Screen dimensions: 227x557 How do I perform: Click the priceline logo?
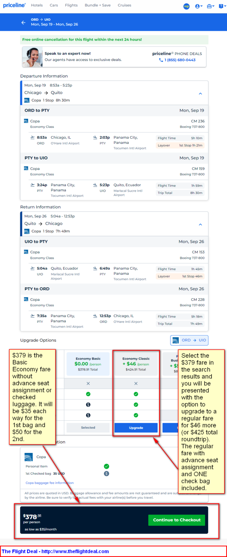coord(14,5)
